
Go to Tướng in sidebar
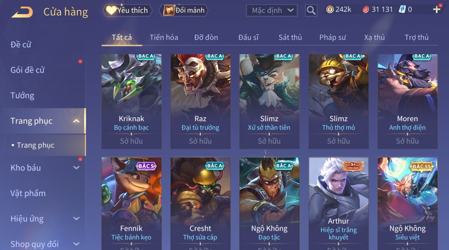click(x=22, y=96)
